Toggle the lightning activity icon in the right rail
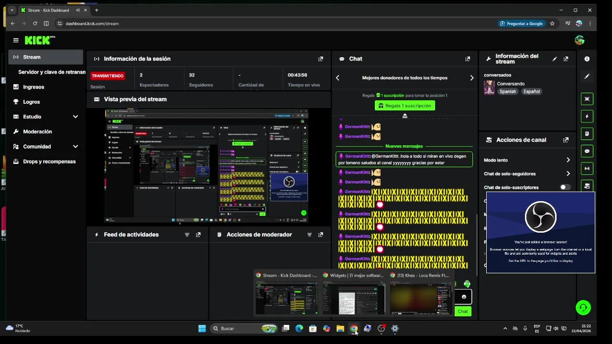The width and height of the screenshot is (612, 344). [x=587, y=116]
